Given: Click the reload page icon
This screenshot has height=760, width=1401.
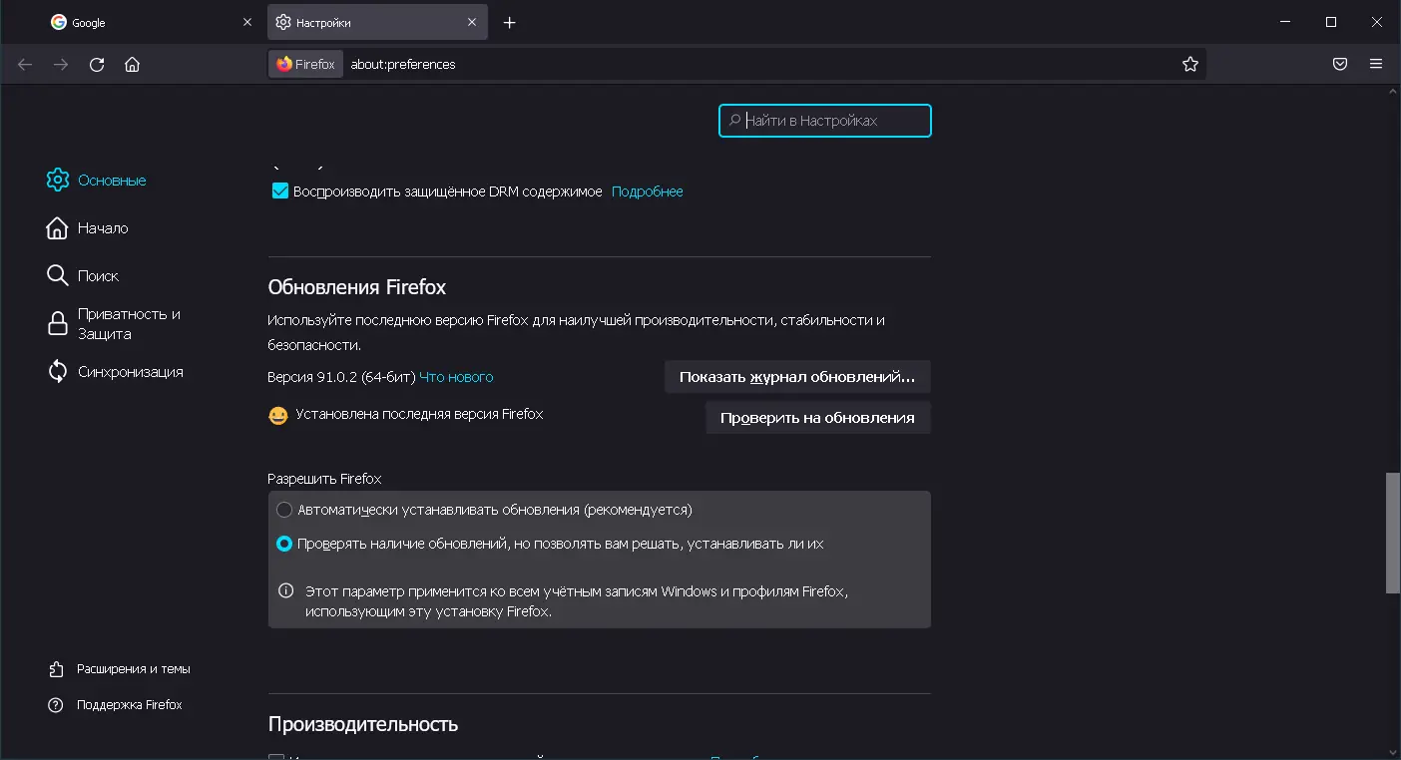Looking at the screenshot, I should (x=97, y=65).
